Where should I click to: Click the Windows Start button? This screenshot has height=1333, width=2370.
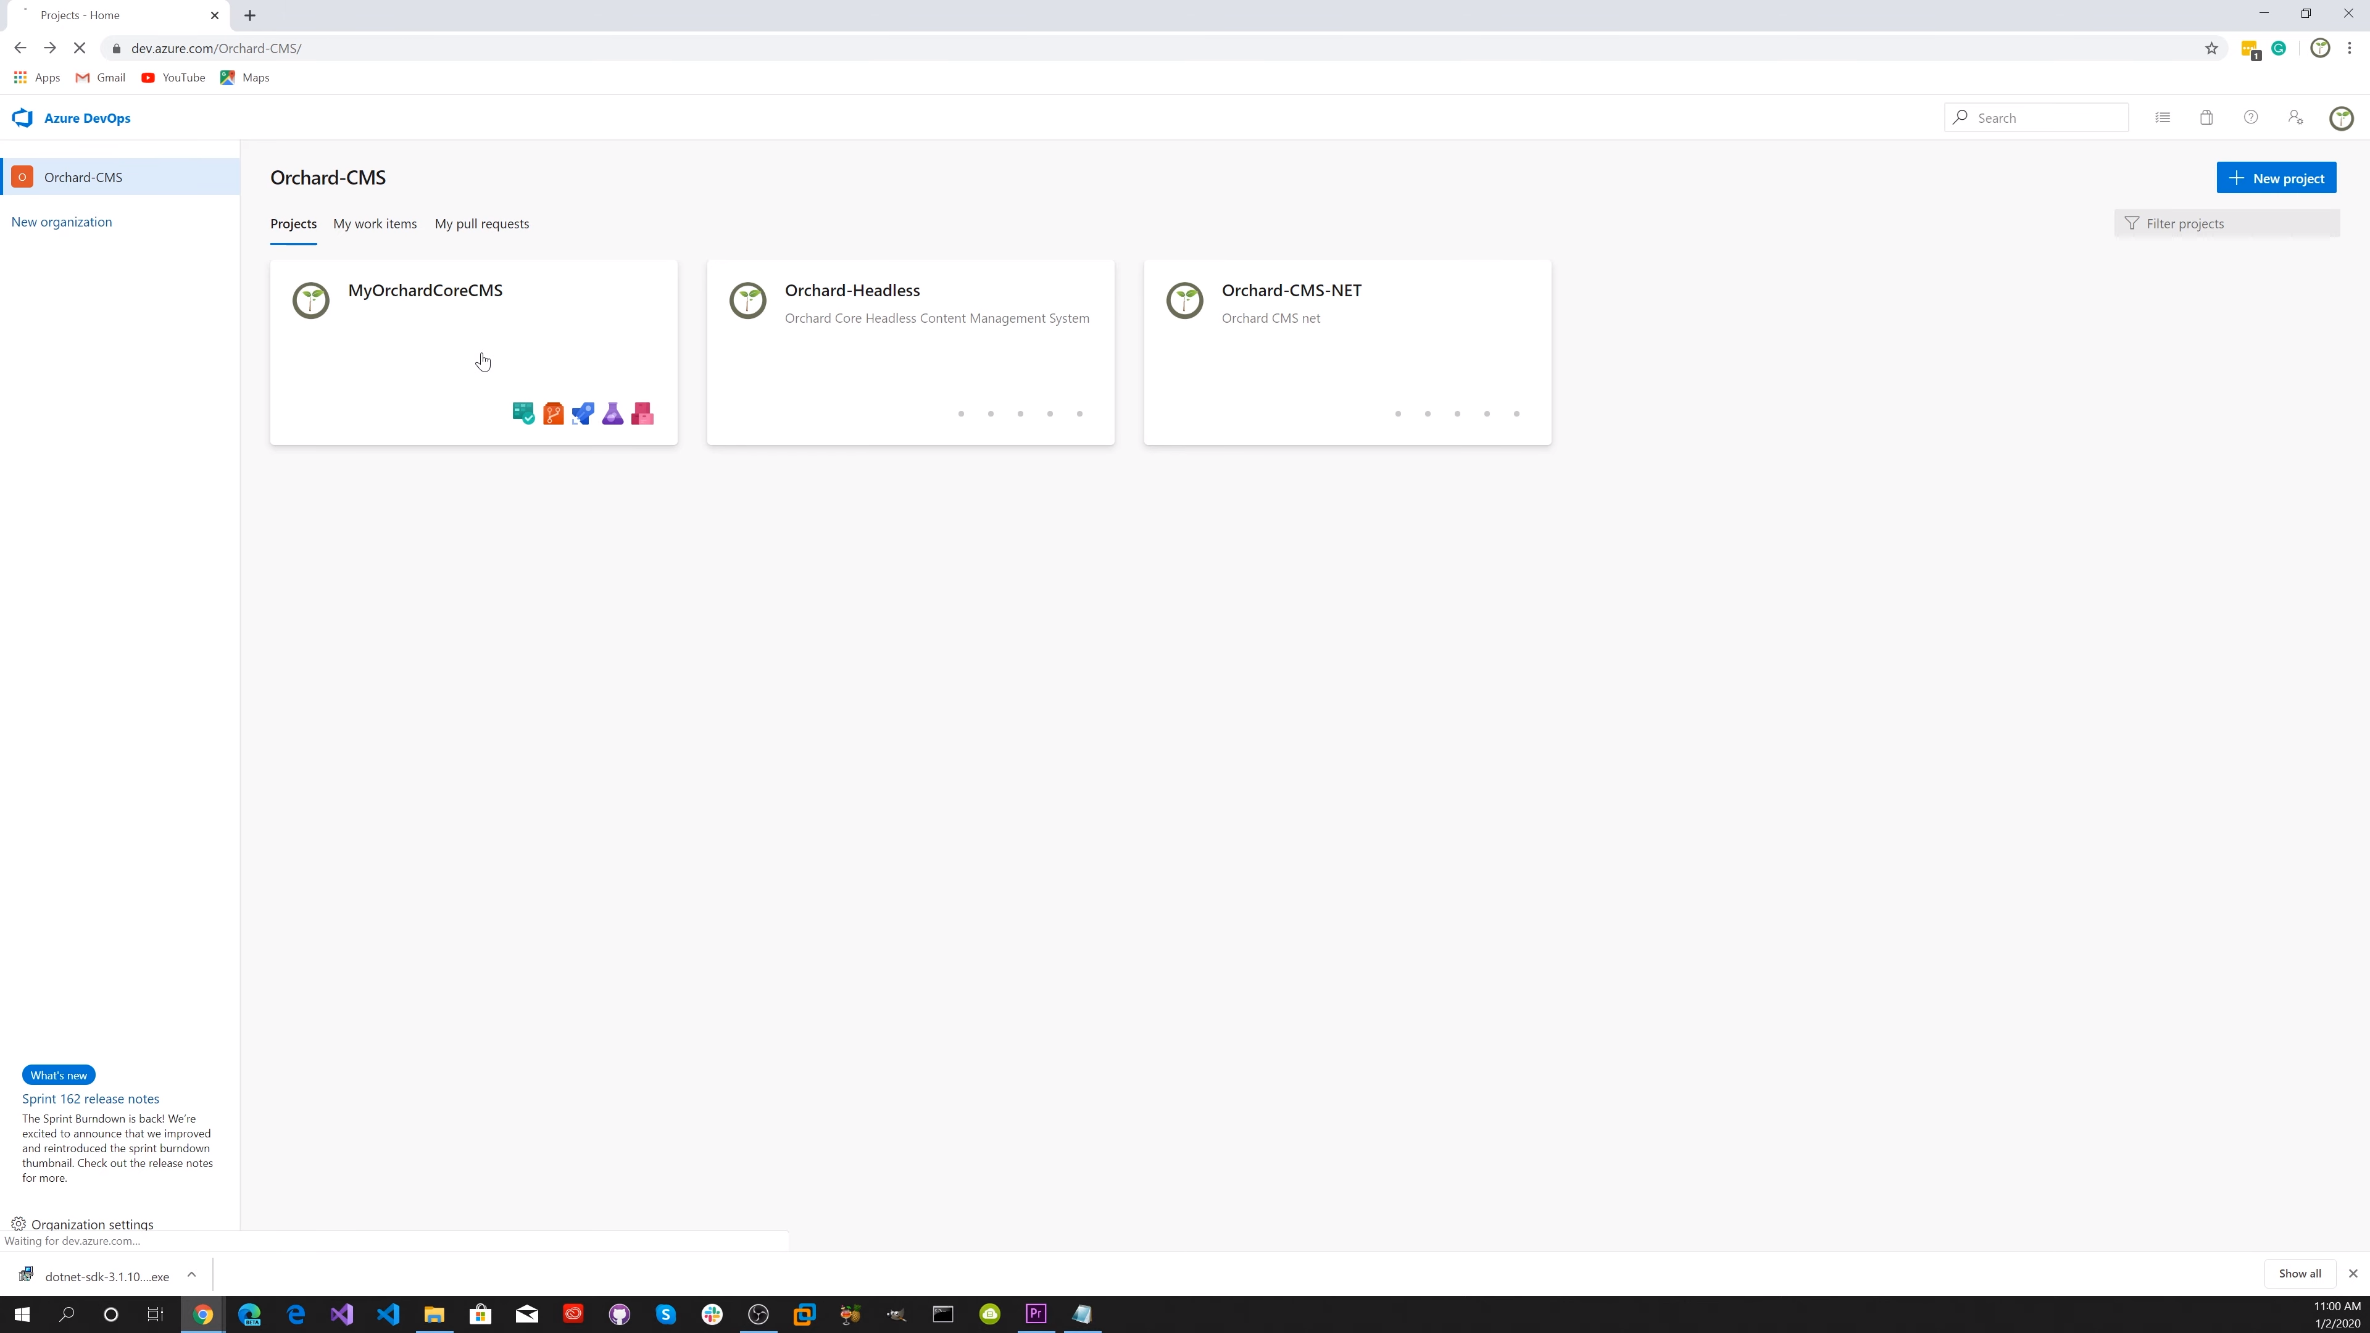tap(21, 1314)
